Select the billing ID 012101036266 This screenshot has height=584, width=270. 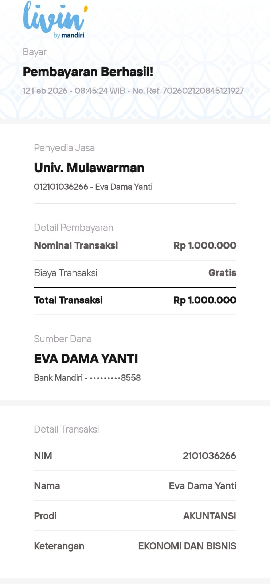pos(61,187)
